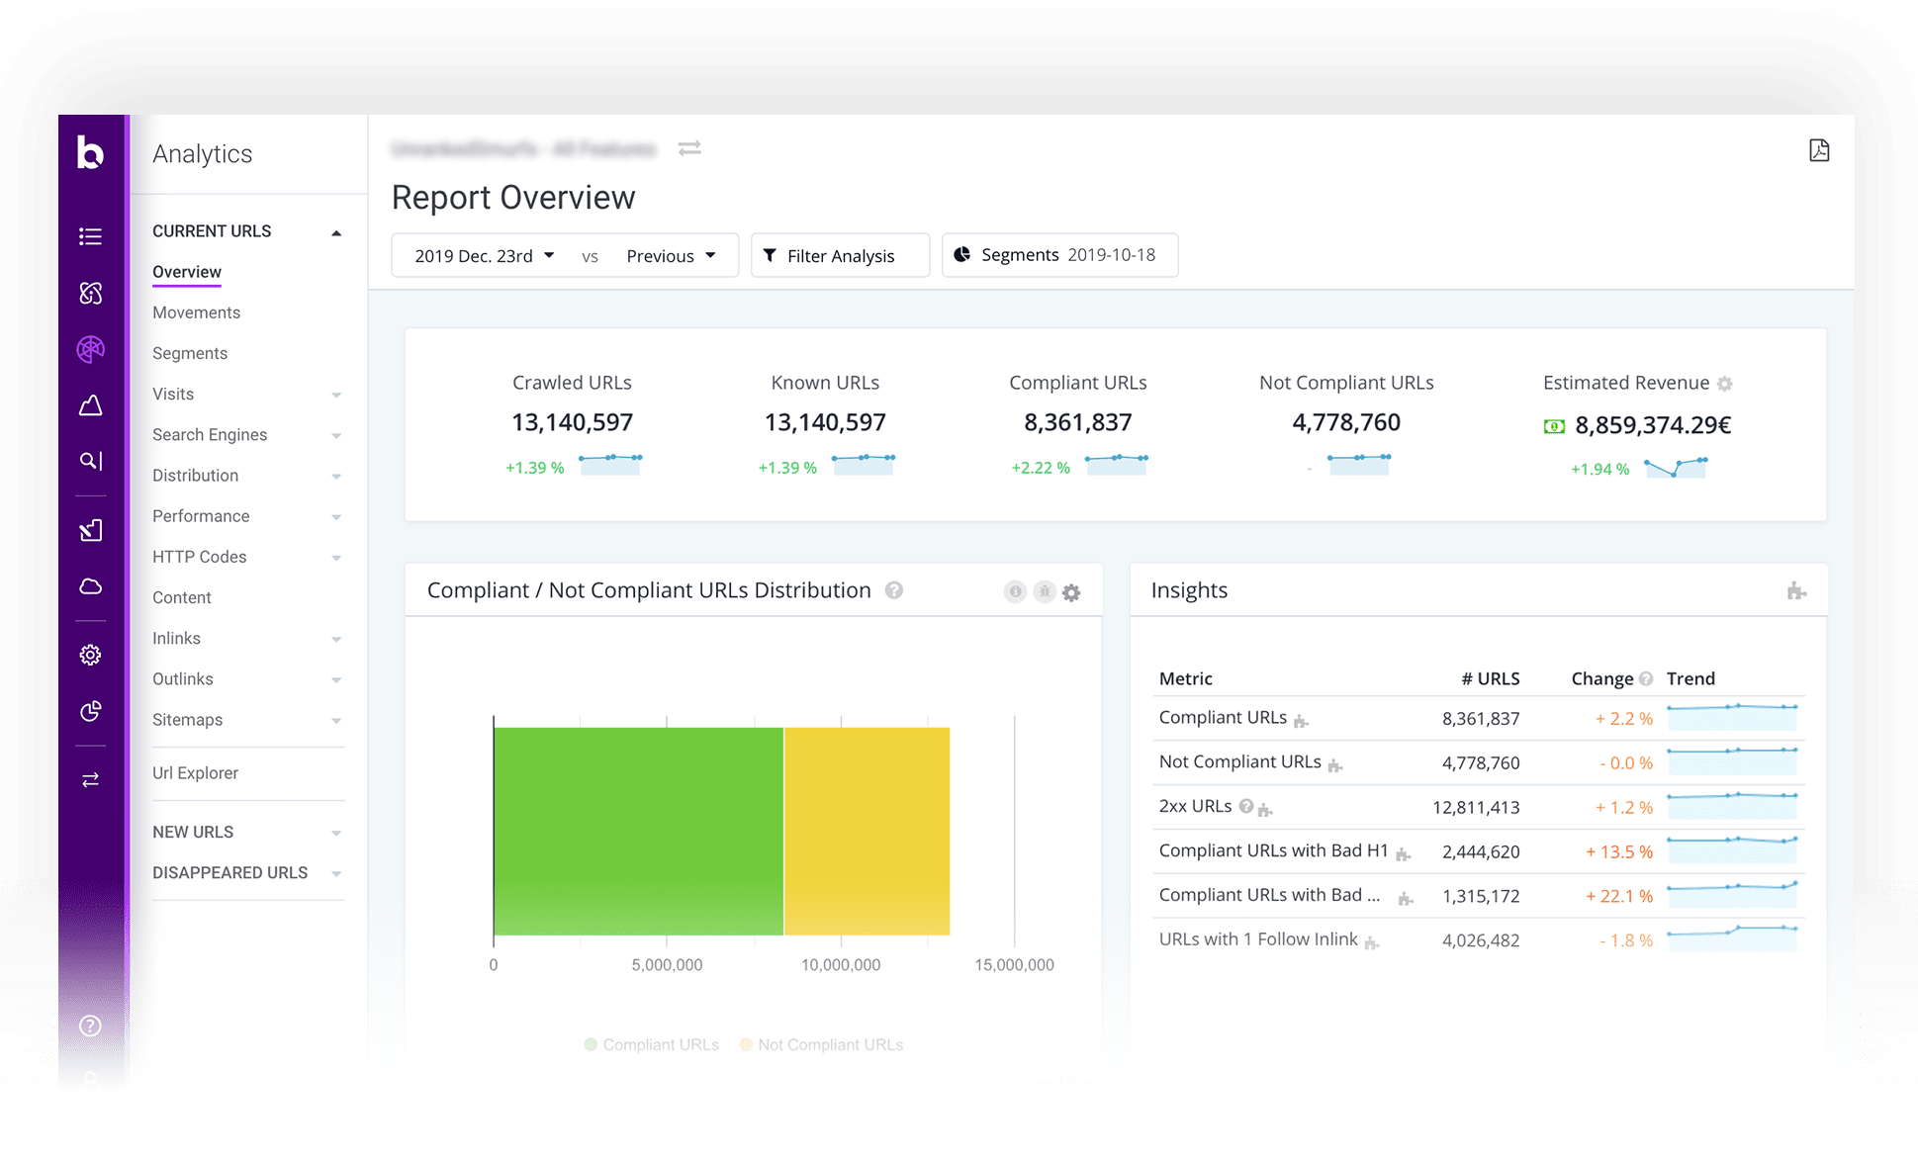This screenshot has width=1918, height=1159.
Task: Open the cloud storage icon in sidebar
Action: pos(90,585)
